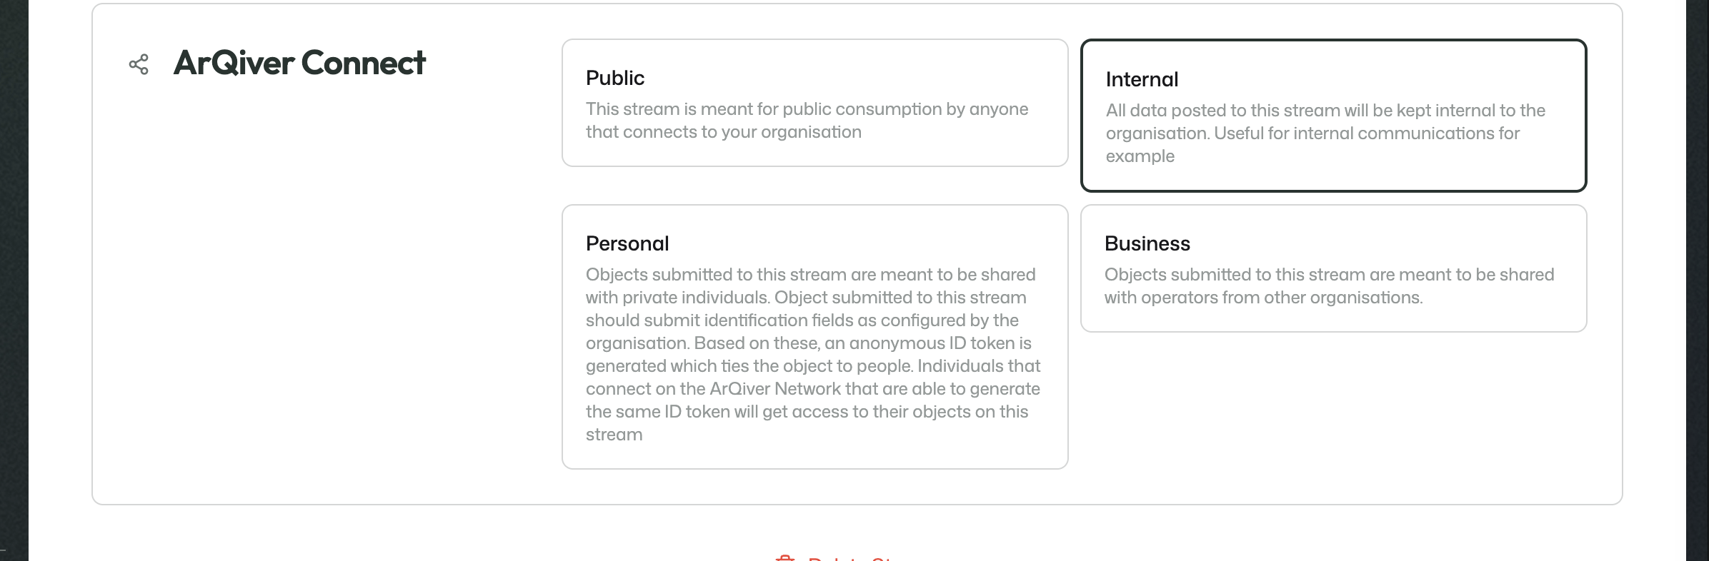
Task: Click the 'Public' card title
Action: (614, 78)
